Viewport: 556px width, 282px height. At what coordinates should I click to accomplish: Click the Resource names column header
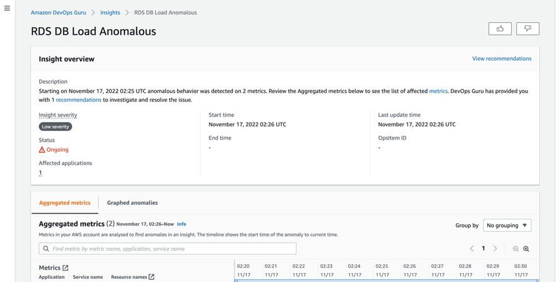tap(129, 277)
